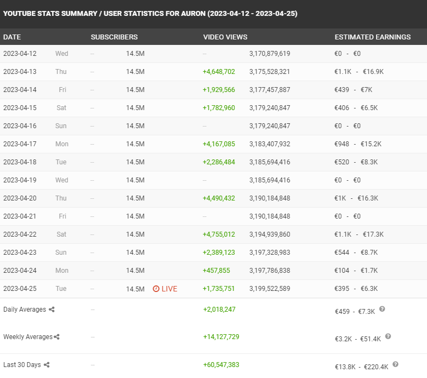
Task: Select the DATE column header
Action: coord(12,37)
